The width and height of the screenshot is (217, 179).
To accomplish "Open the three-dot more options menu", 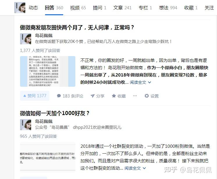I will (135, 96).
